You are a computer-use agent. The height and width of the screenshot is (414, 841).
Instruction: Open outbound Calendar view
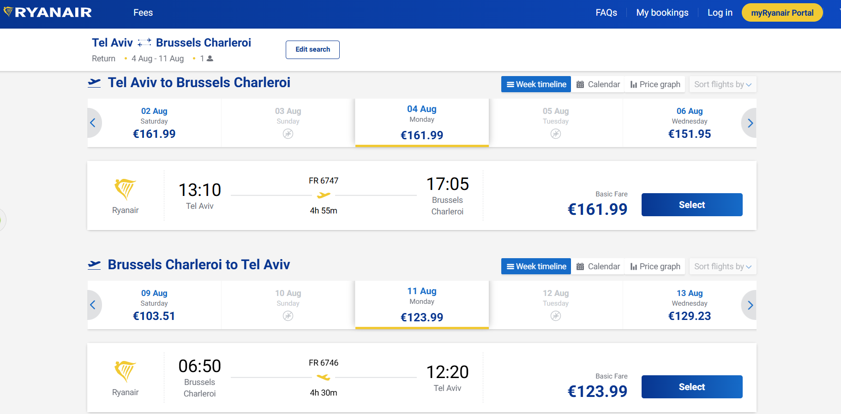[x=598, y=84]
